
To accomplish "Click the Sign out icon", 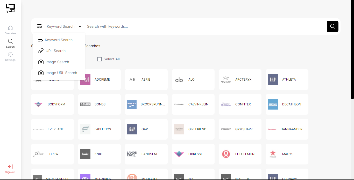I will click(10, 167).
